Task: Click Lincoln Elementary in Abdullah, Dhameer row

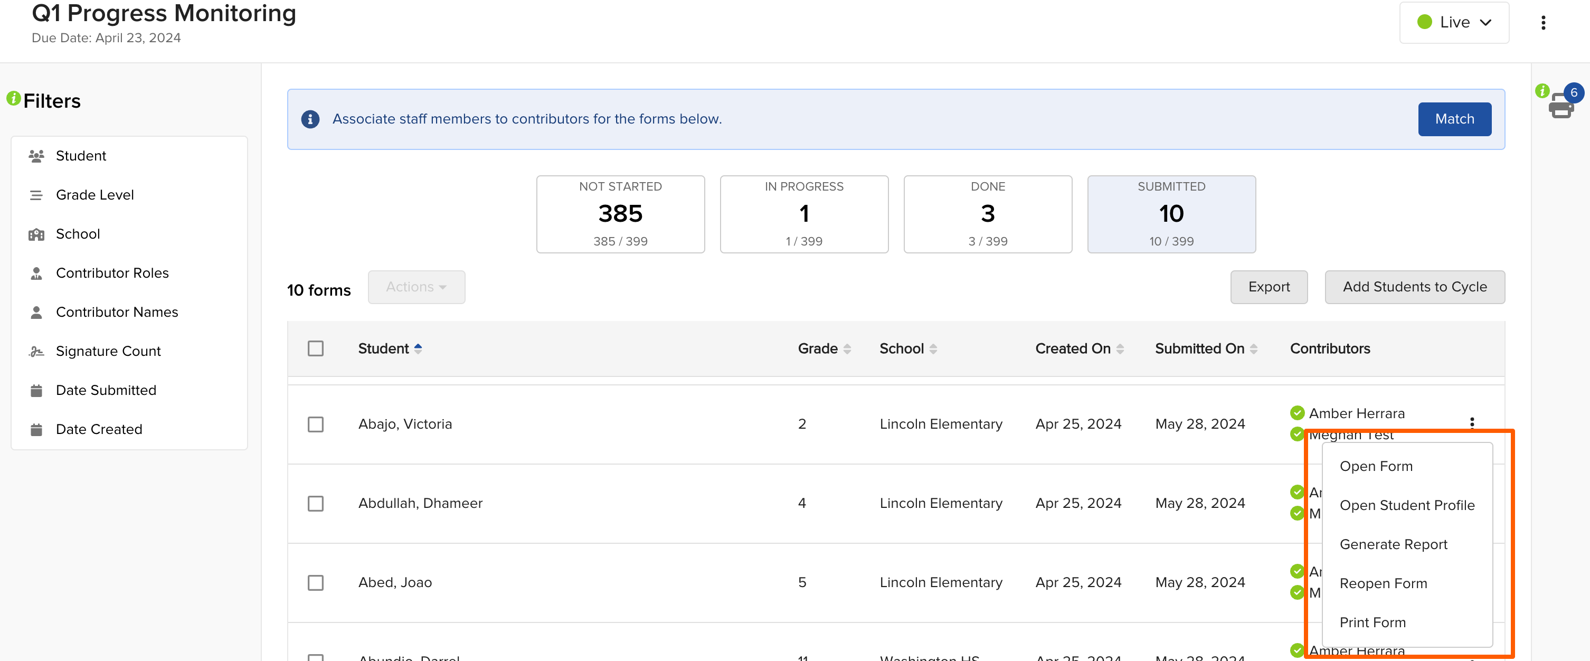Action: click(x=941, y=503)
